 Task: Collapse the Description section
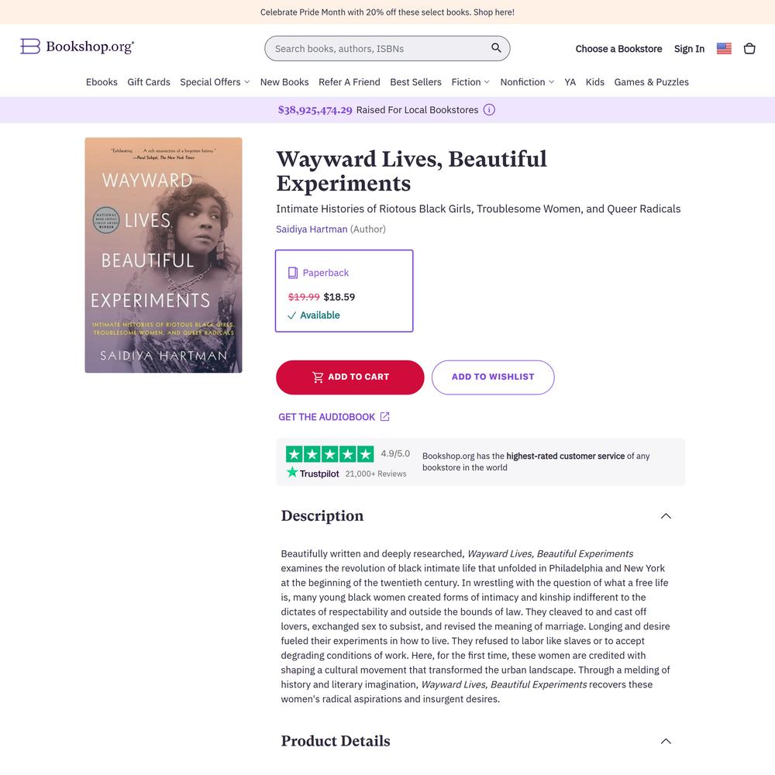point(666,516)
